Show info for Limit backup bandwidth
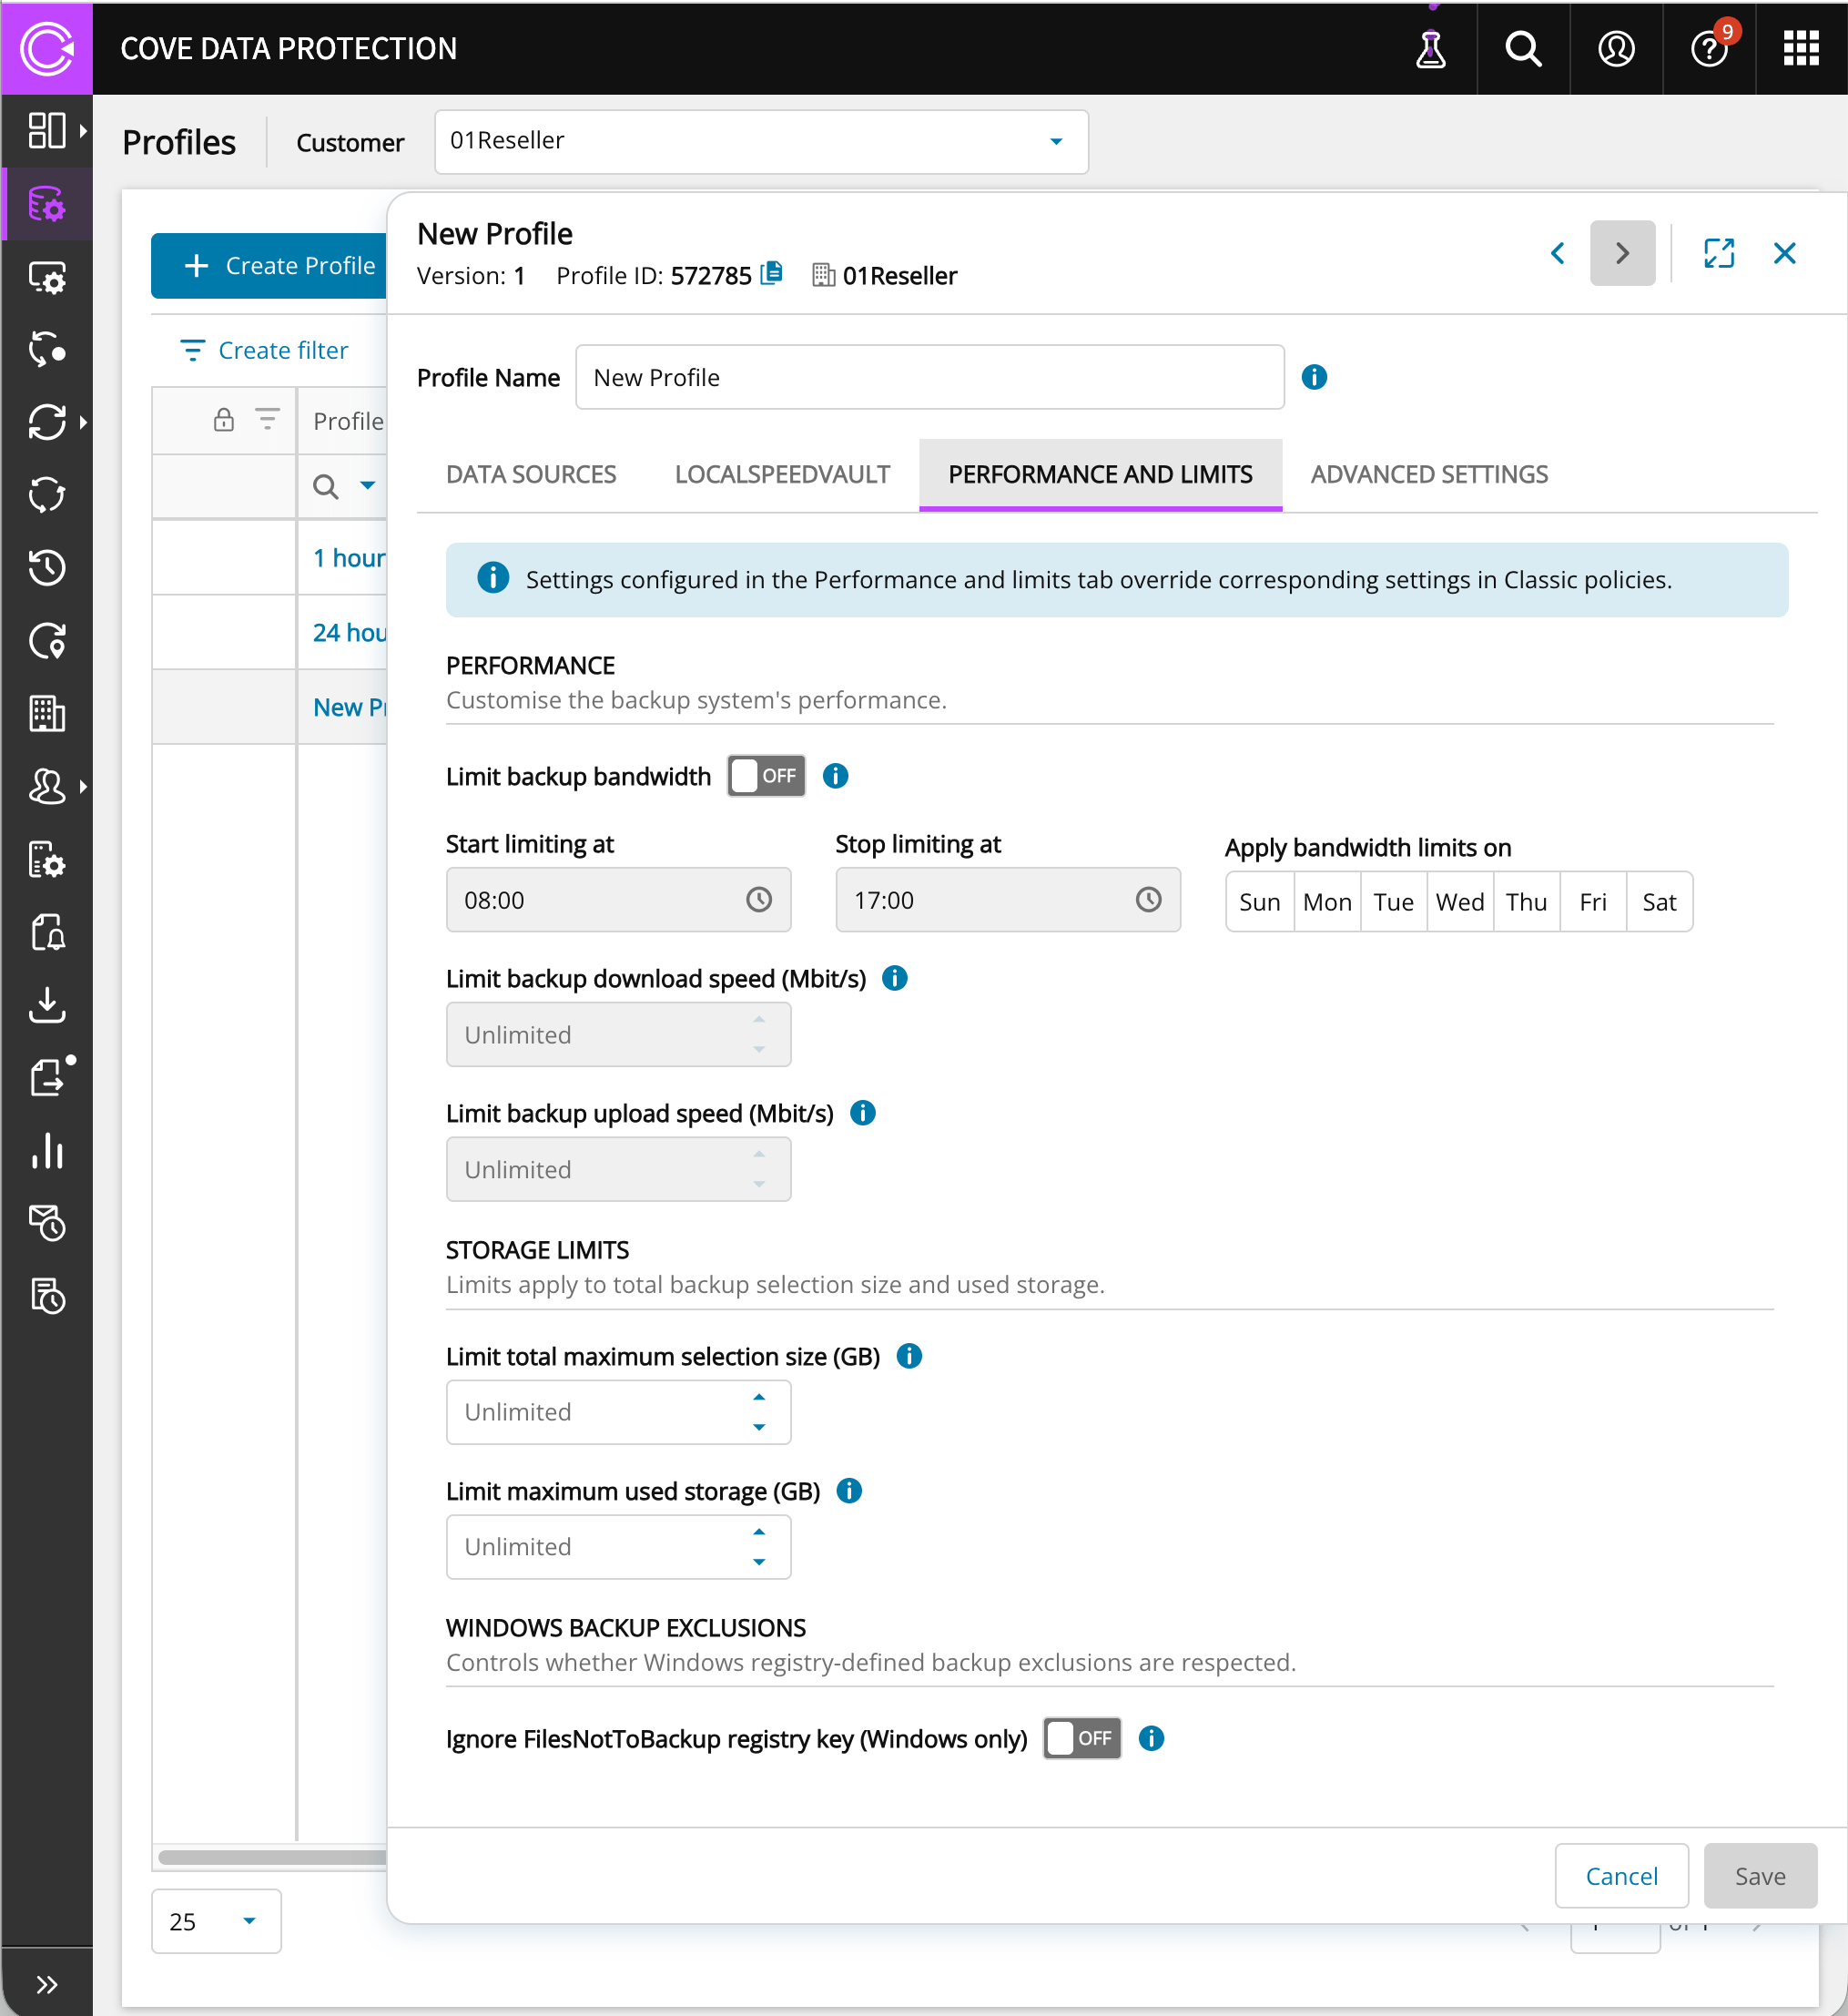 [835, 776]
